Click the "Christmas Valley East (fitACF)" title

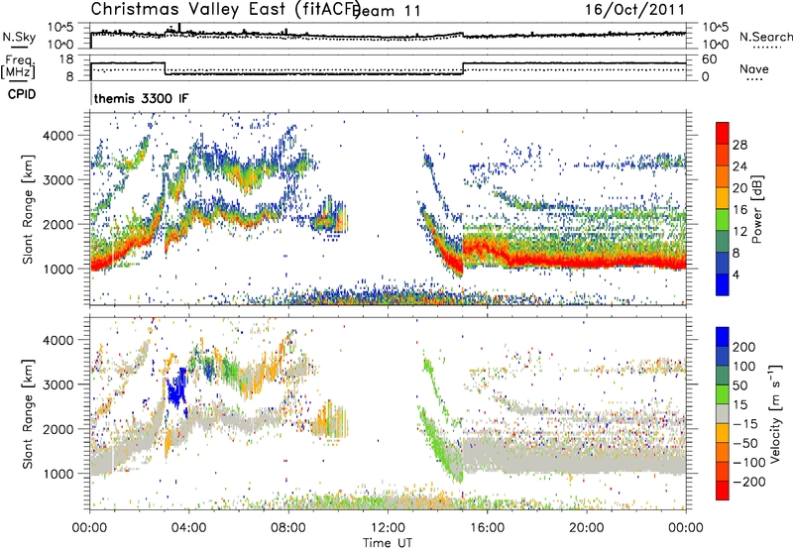pos(226,10)
